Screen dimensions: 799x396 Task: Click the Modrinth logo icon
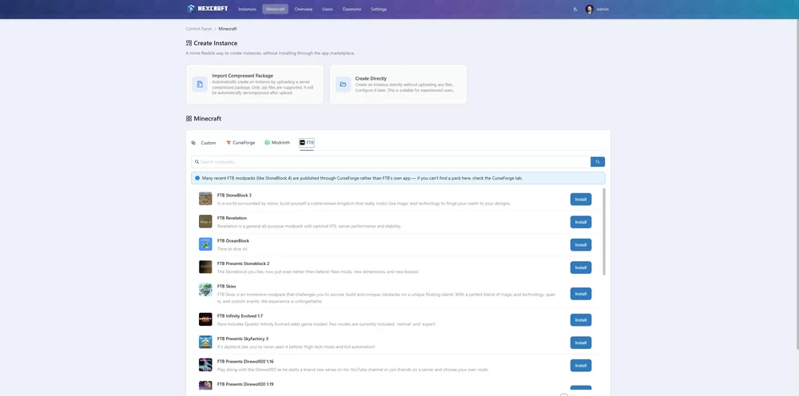point(267,143)
